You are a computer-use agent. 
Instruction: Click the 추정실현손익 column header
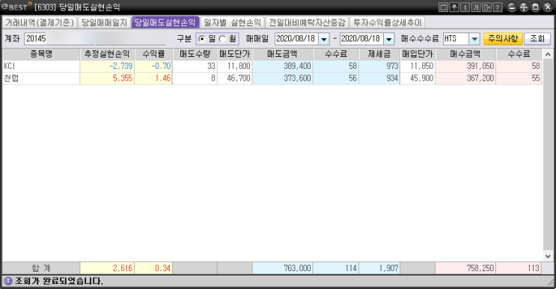(107, 54)
